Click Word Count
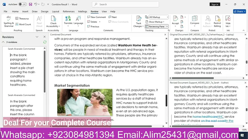 pyautogui.click(x=23, y=24)
